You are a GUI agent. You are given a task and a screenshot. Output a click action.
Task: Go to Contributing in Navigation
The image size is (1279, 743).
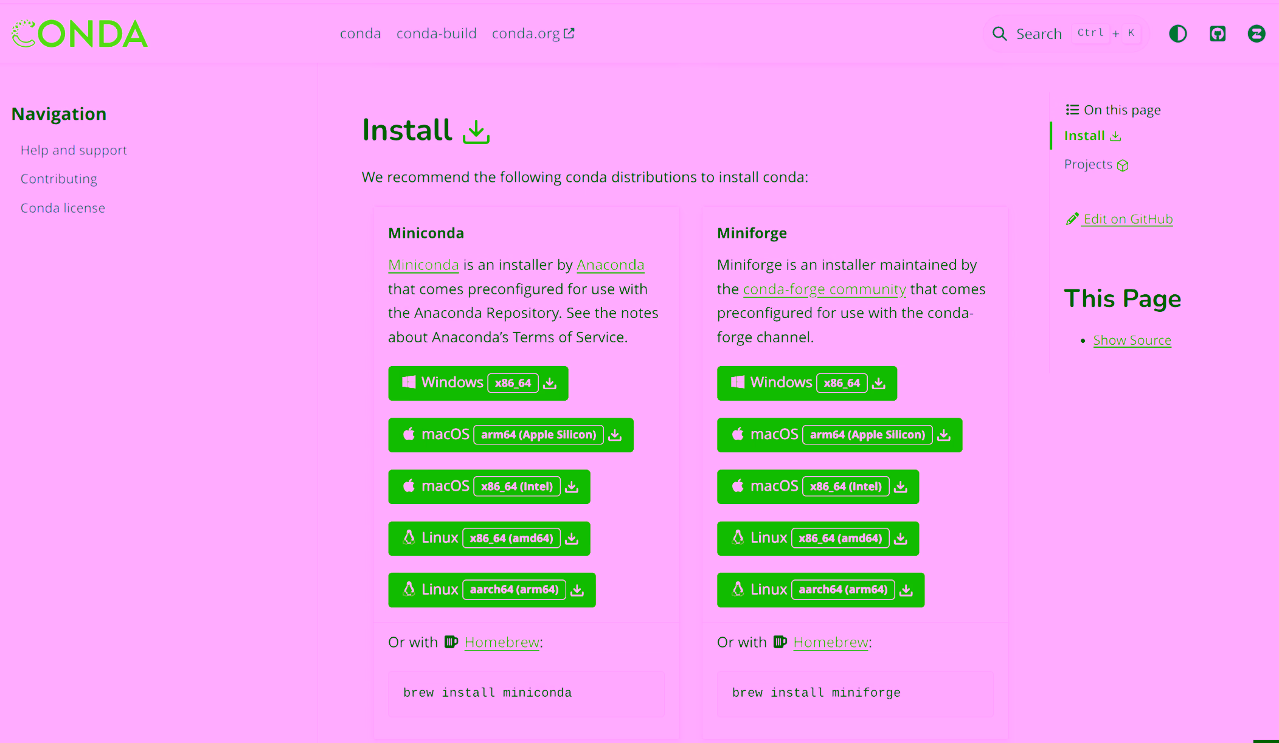tap(59, 179)
